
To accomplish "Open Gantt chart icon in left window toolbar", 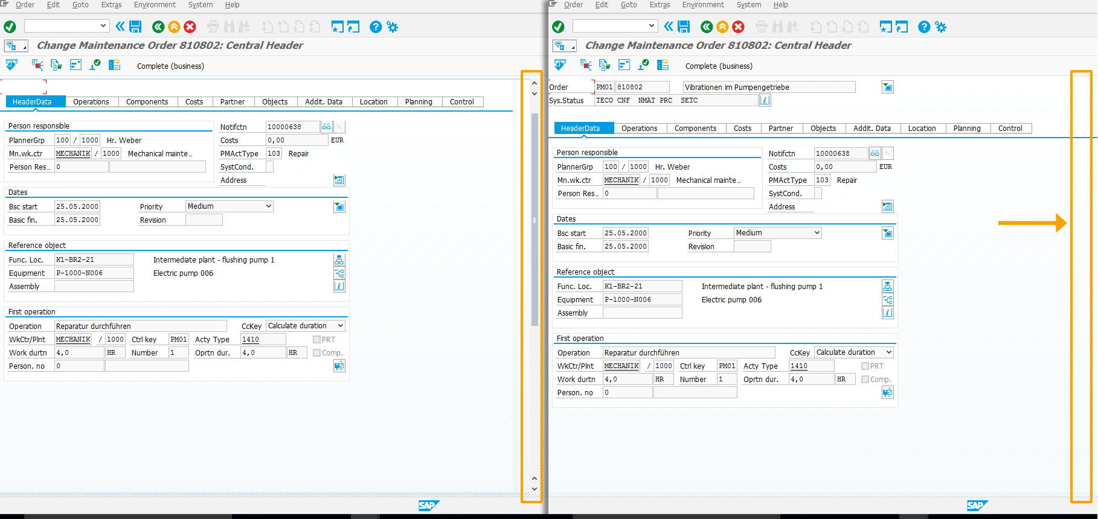I will [75, 65].
